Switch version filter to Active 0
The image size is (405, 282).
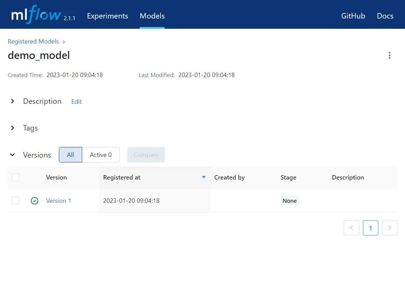click(101, 155)
